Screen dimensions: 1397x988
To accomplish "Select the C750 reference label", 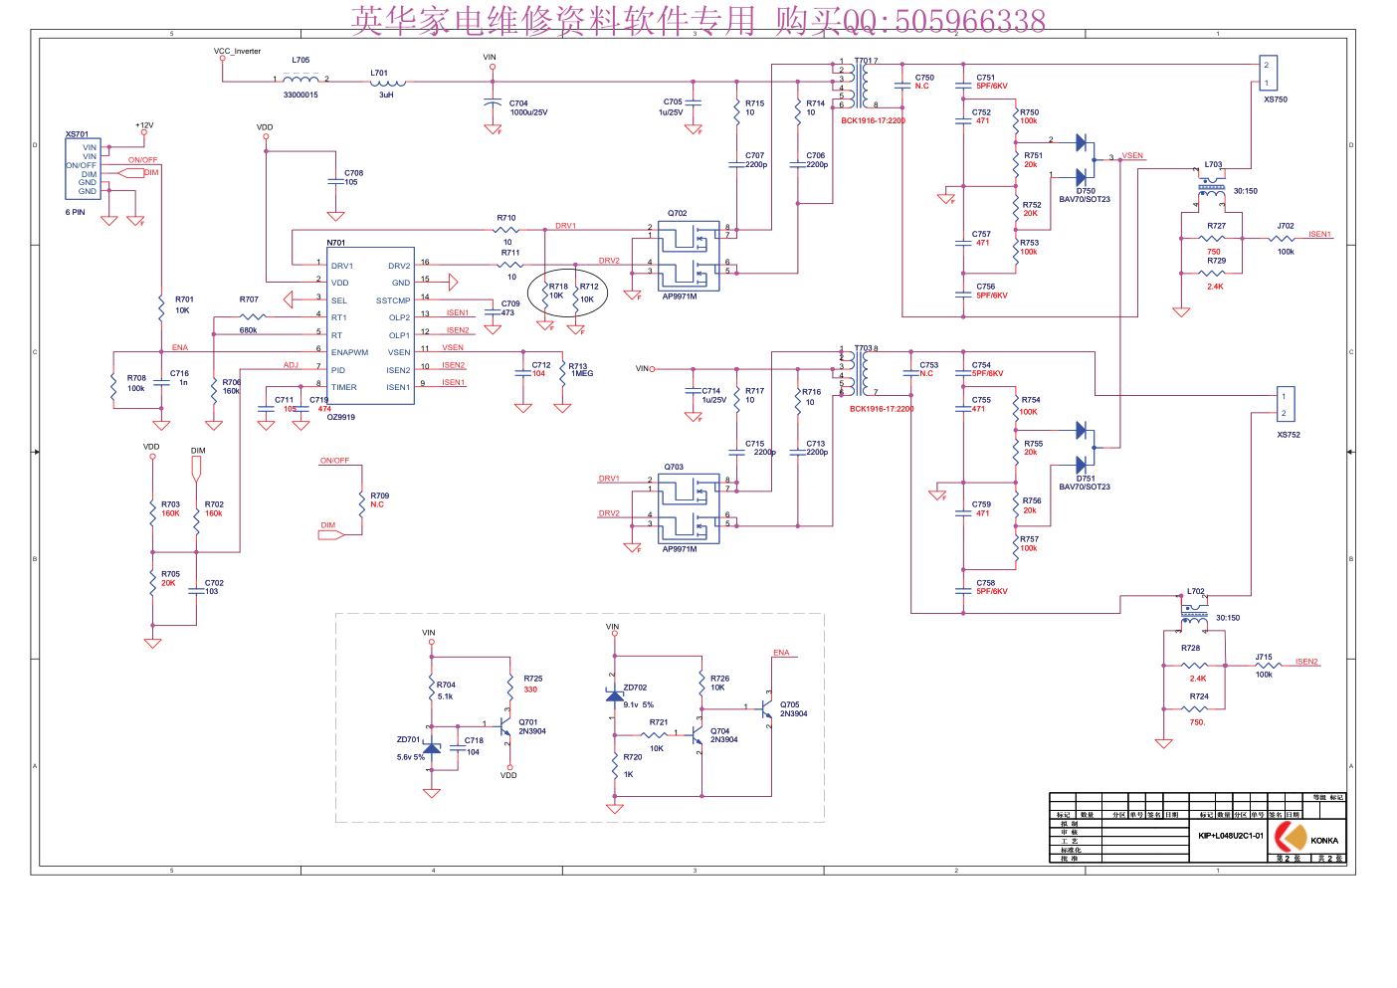I will point(924,78).
